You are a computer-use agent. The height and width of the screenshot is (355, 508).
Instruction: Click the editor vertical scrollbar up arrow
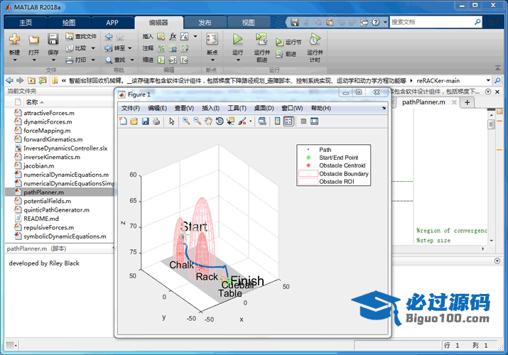click(x=491, y=115)
